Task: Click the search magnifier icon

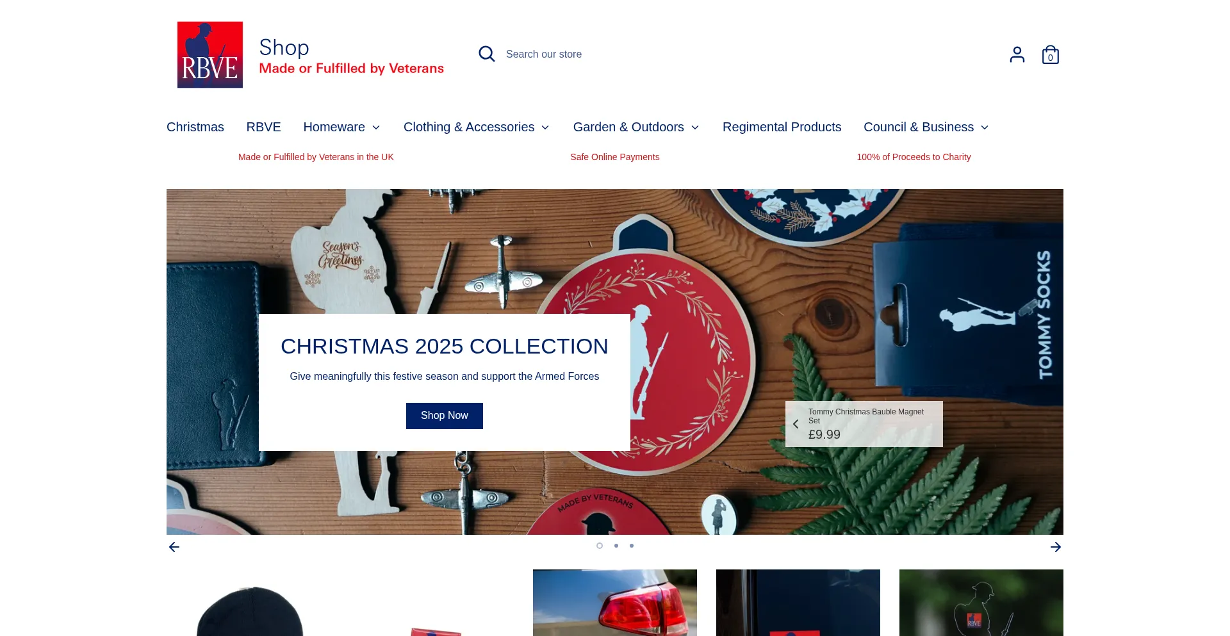Action: 487,54
